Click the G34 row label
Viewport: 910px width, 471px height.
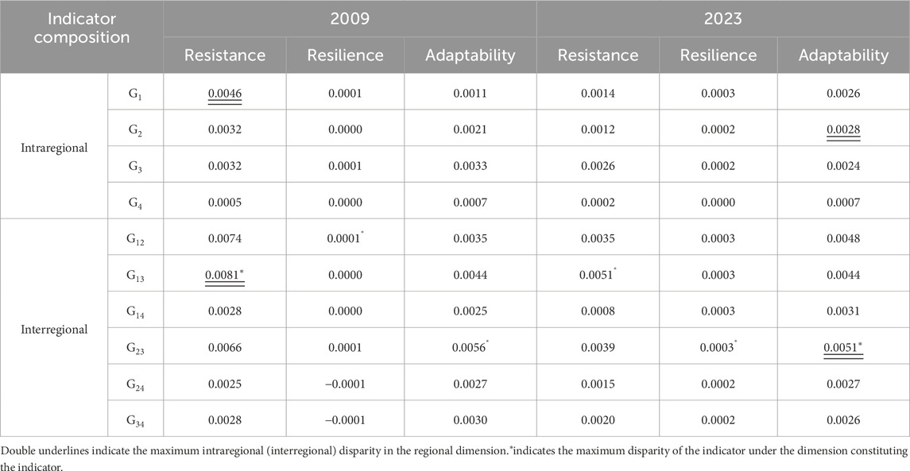point(136,421)
